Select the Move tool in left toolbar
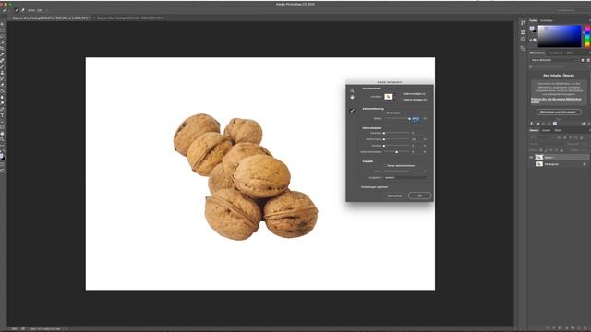The width and height of the screenshot is (591, 332). point(2,24)
